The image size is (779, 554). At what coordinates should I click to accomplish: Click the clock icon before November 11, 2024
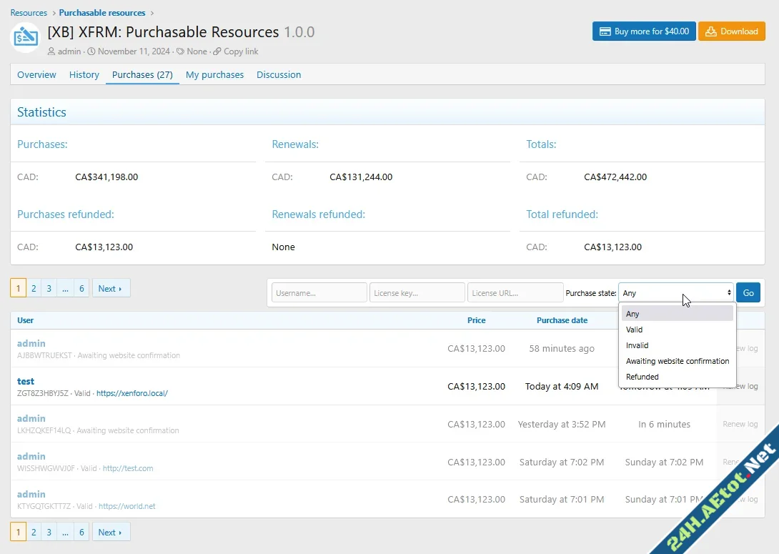coord(91,51)
